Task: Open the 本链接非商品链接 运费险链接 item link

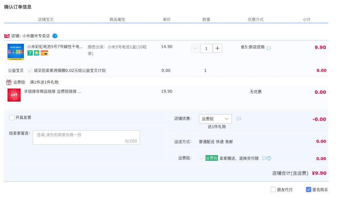Action: tap(52, 91)
